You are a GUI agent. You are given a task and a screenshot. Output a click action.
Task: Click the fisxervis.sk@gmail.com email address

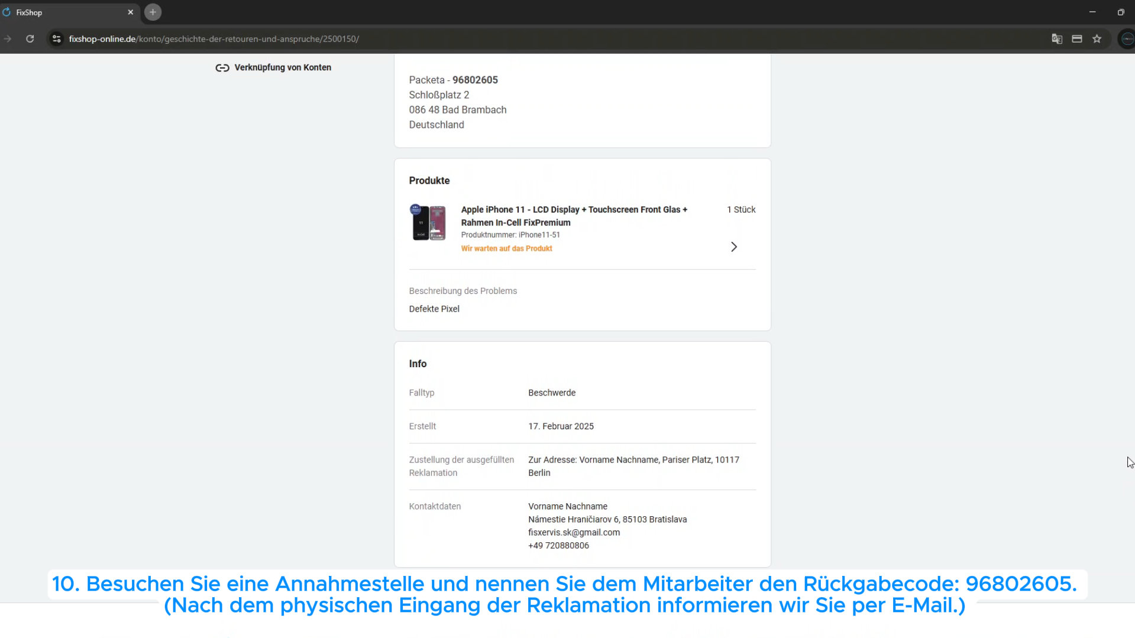pos(574,532)
